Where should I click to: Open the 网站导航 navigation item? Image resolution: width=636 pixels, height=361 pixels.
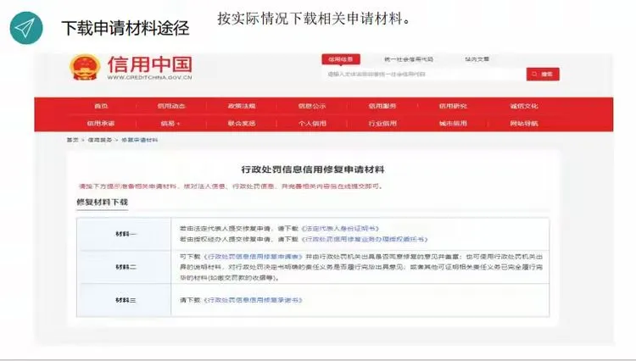click(x=523, y=123)
